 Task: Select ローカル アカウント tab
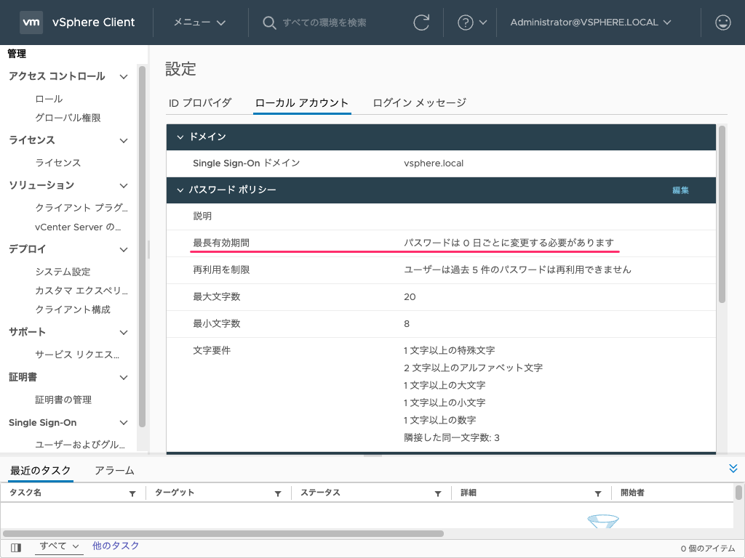coord(302,103)
